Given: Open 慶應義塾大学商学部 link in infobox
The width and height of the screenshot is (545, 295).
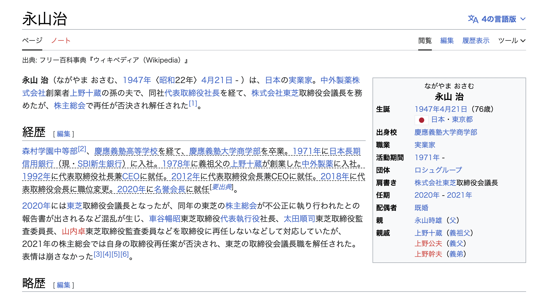Looking at the screenshot, I should coord(446,132).
